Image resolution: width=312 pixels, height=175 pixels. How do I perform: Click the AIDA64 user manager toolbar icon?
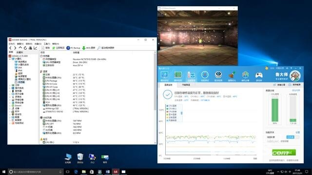coord(30,48)
